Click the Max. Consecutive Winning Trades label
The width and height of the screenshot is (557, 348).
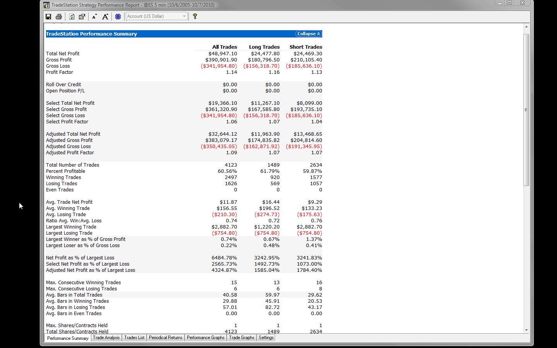(x=84, y=283)
